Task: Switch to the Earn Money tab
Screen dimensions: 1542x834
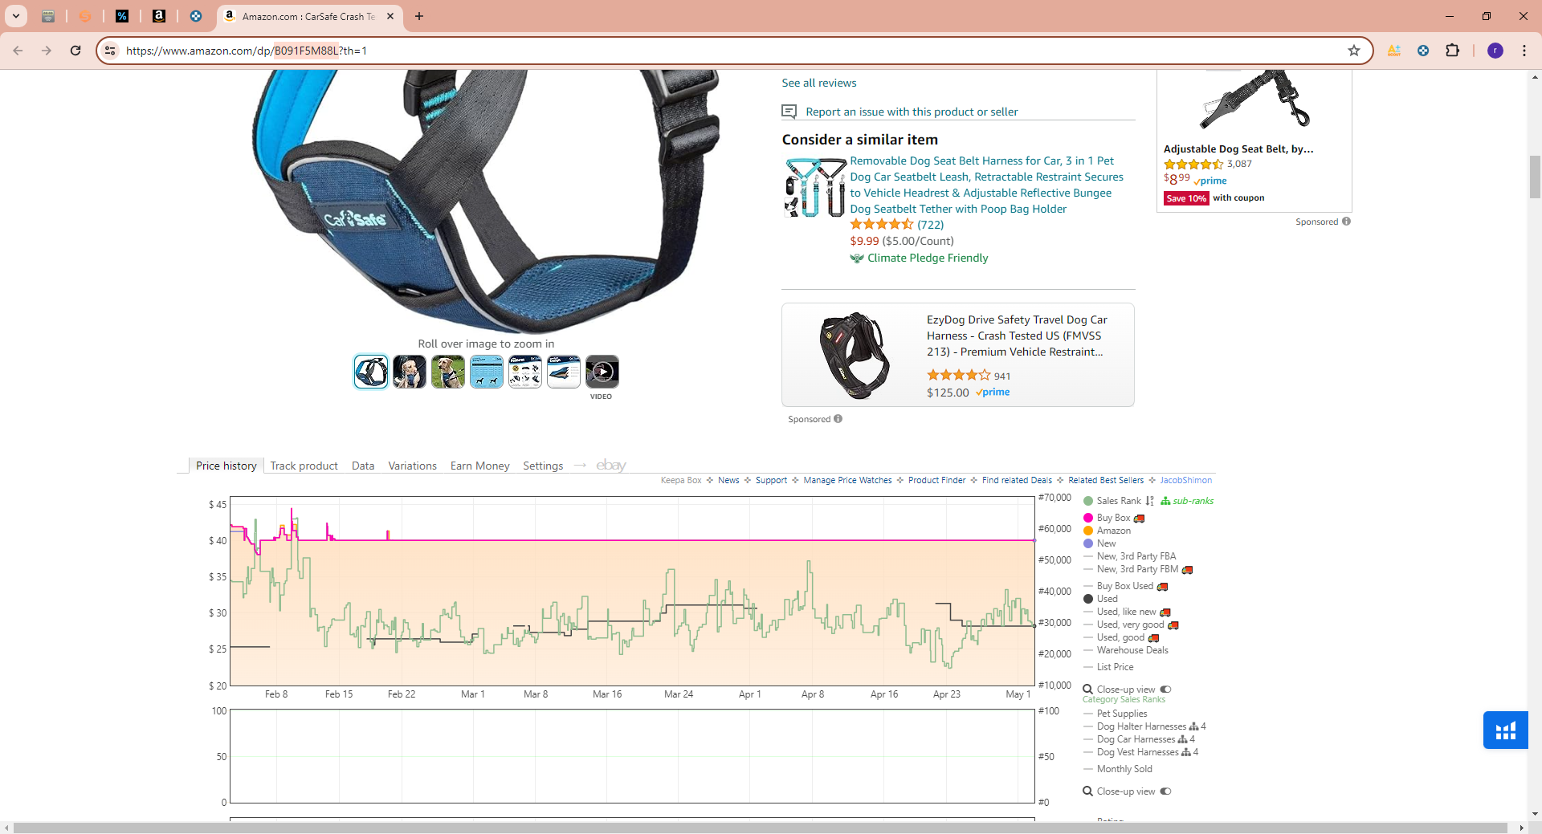Action: [x=480, y=466]
